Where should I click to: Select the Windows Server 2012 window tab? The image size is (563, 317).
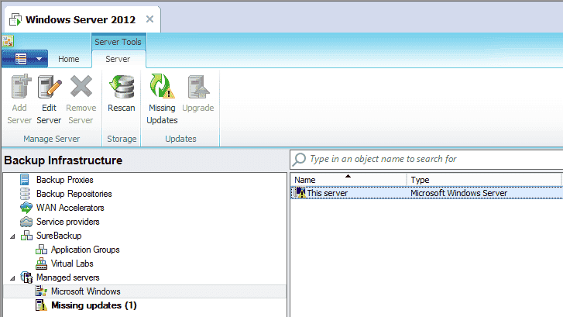click(81, 19)
